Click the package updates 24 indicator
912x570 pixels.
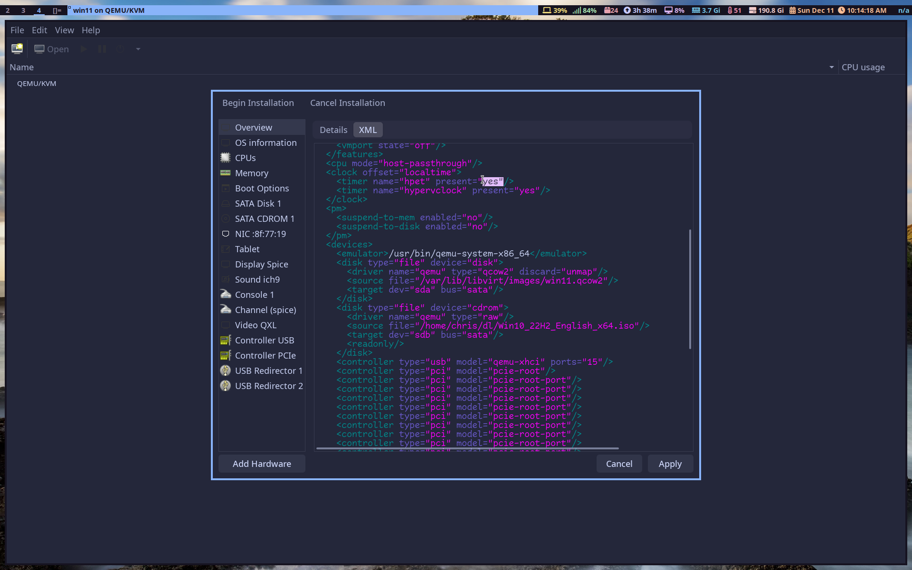click(x=611, y=10)
